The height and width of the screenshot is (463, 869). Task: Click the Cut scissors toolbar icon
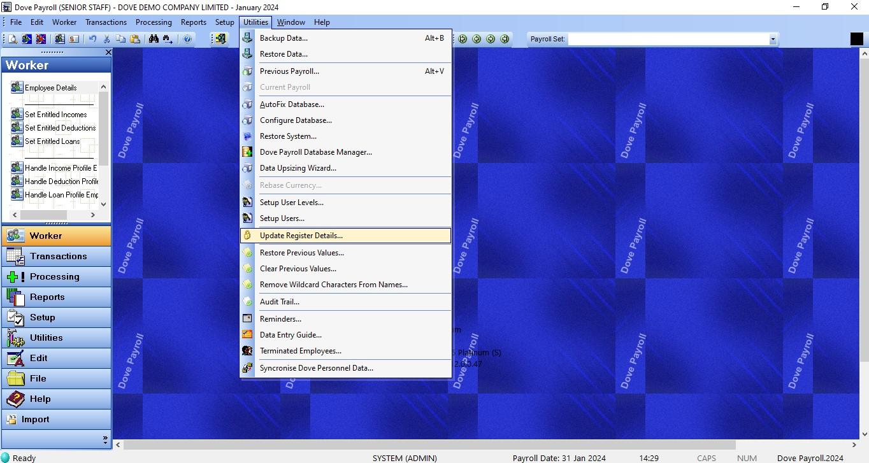pos(106,39)
